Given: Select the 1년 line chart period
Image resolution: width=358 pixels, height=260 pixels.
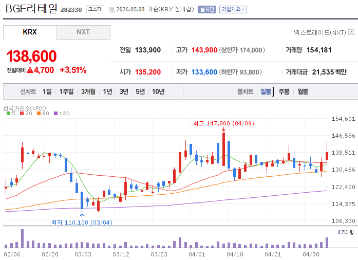Looking at the screenshot, I should pos(107,91).
